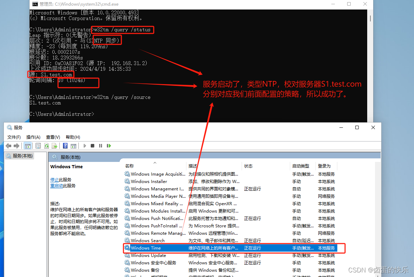Restart the service with the green restart icon
The height and width of the screenshot is (277, 414).
click(109, 146)
